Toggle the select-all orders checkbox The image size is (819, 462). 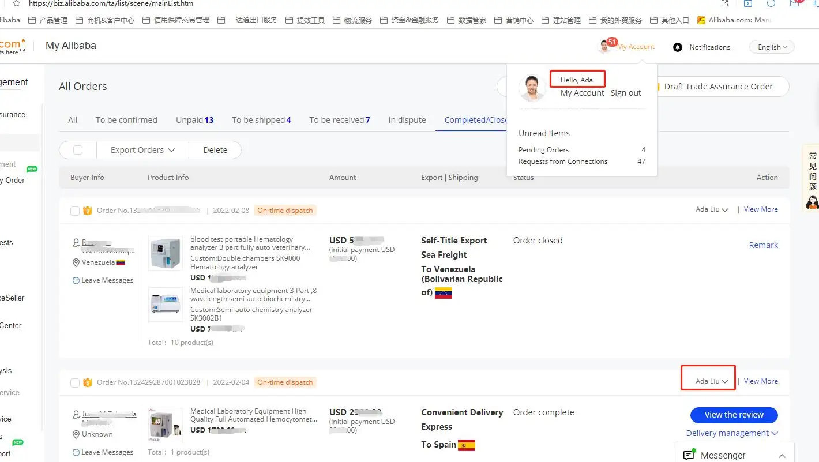(78, 150)
